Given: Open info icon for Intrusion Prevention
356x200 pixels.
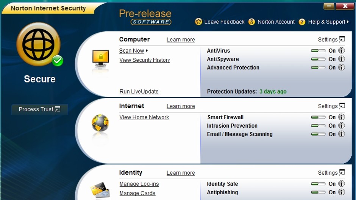Looking at the screenshot, I should click(342, 125).
